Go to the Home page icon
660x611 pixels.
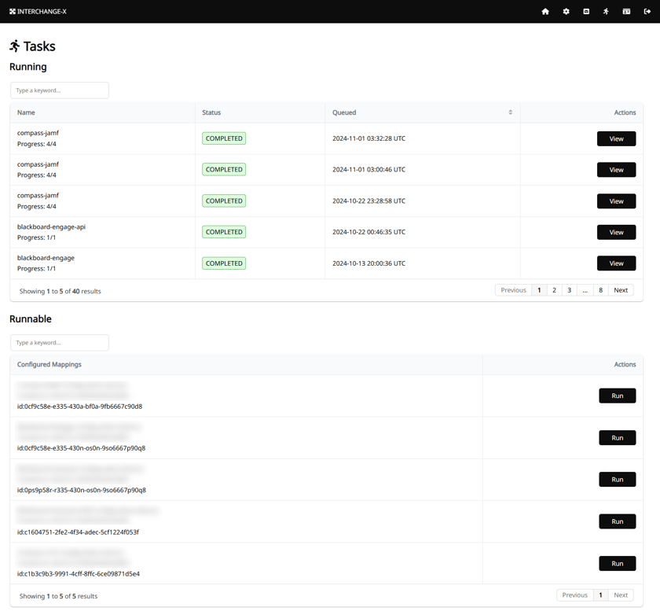545,12
